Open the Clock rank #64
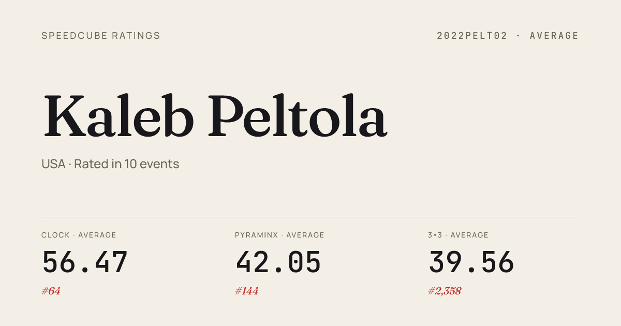The width and height of the screenshot is (621, 326). pos(51,291)
